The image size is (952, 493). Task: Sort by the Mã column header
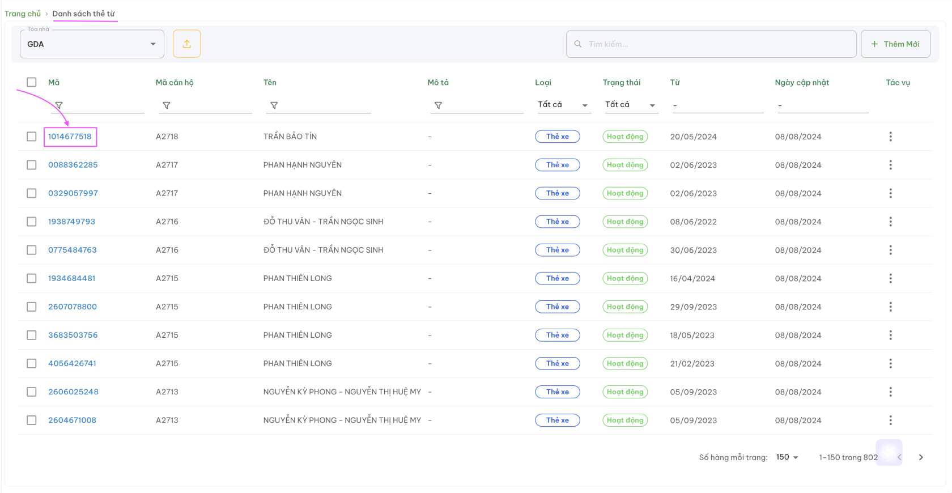[54, 82]
